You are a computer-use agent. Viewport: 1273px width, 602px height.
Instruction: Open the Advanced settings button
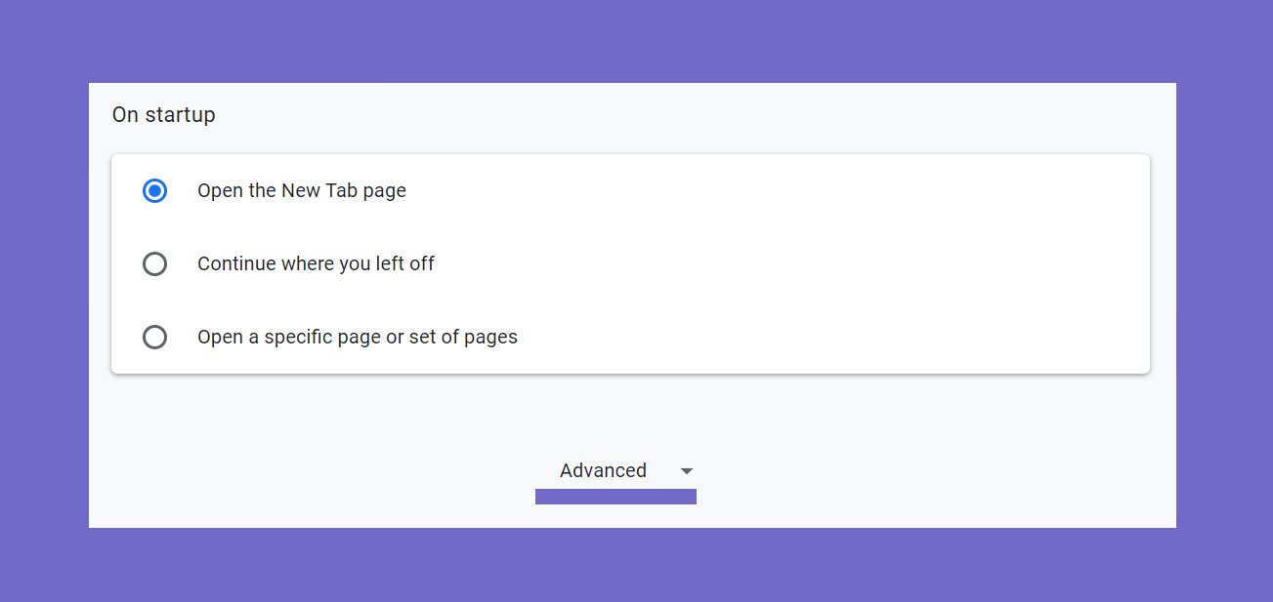(615, 471)
